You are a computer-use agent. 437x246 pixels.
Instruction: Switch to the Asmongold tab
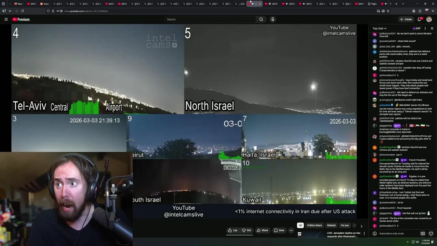point(45,4)
